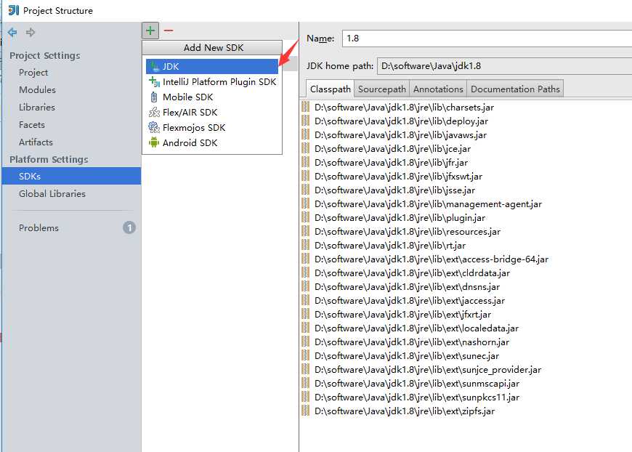Click the back navigation arrow
This screenshot has height=452, width=632.
tap(12, 32)
